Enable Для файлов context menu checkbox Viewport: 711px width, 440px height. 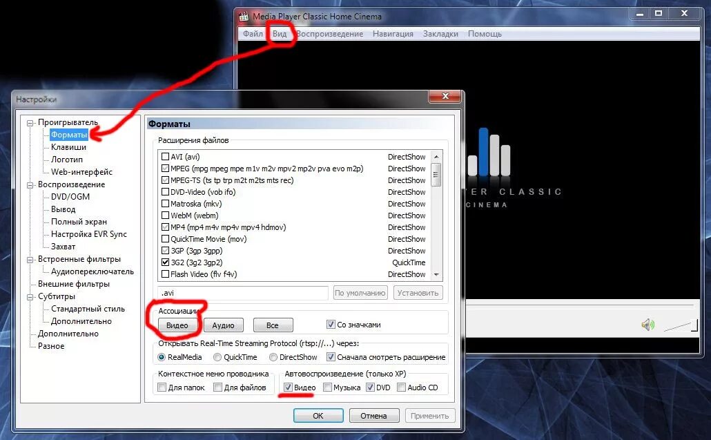(217, 387)
